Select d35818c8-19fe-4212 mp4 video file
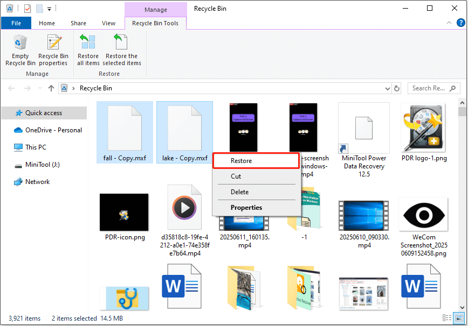The height and width of the screenshot is (326, 468). coord(185,221)
